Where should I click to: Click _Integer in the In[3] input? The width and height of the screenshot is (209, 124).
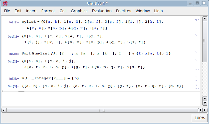tap(41, 78)
